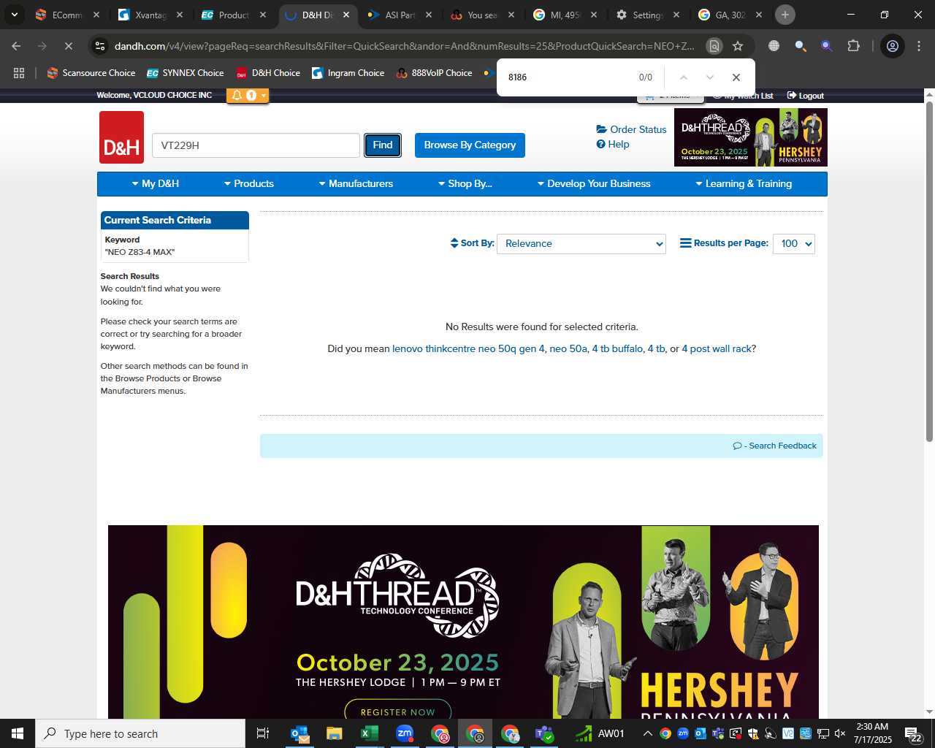Image resolution: width=935 pixels, height=748 pixels.
Task: Go back in browser history
Action: pyautogui.click(x=16, y=46)
